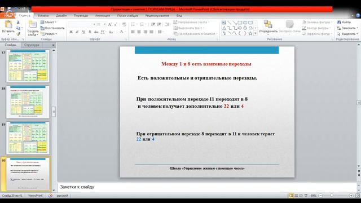Switch to Slide Sorter view in status bar
This screenshot has height=203, width=361.
tap(296, 196)
